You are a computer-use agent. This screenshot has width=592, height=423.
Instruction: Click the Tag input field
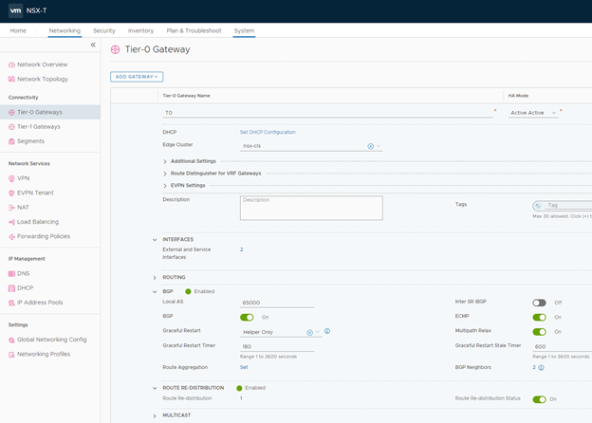[x=568, y=205]
